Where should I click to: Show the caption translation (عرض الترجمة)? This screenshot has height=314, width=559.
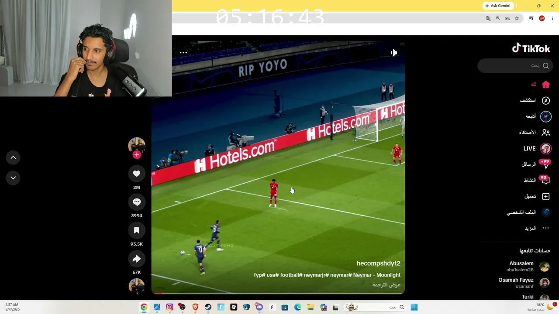tap(386, 285)
